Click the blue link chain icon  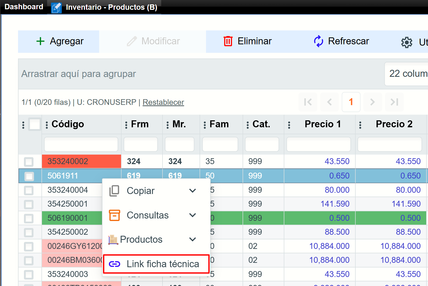114,264
